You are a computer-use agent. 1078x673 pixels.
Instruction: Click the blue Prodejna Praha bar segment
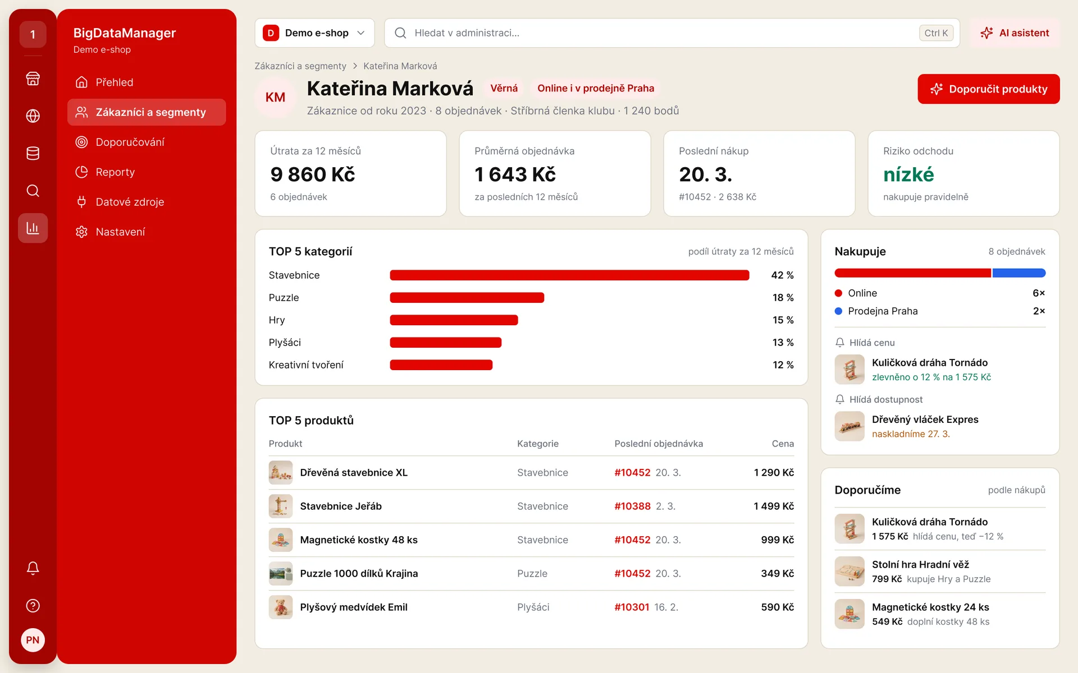tap(1018, 273)
